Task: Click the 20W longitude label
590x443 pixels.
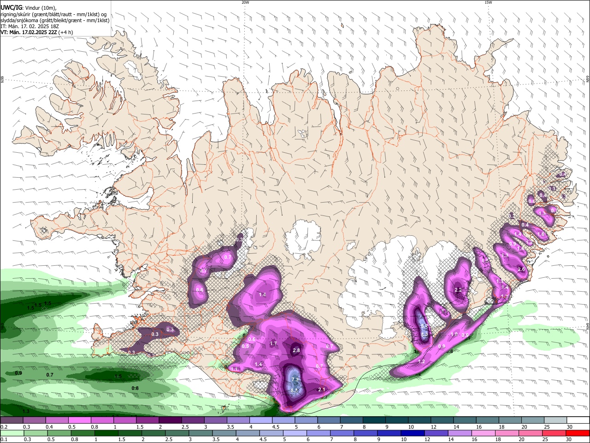Action: tap(245, 2)
